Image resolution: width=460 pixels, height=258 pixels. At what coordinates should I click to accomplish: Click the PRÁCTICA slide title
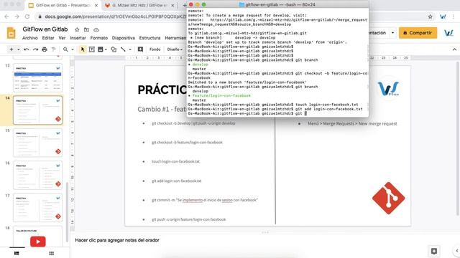pyautogui.click(x=162, y=90)
